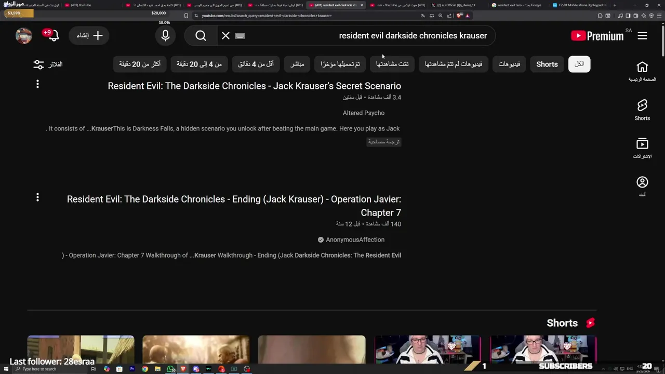Select the Shorts filter chip
This screenshot has width=665, height=374.
pos(547,64)
